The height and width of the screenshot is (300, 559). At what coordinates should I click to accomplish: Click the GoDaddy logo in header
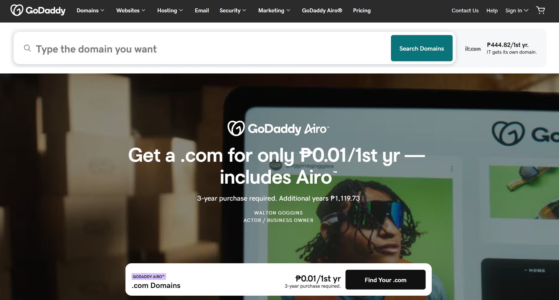(38, 10)
